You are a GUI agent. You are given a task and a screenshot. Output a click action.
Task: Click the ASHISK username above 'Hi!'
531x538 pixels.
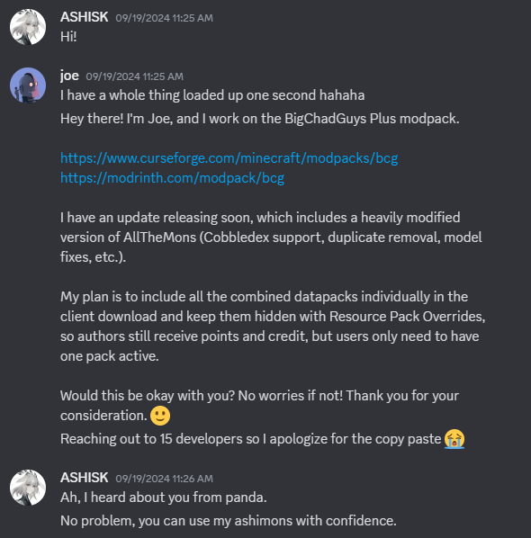(84, 17)
